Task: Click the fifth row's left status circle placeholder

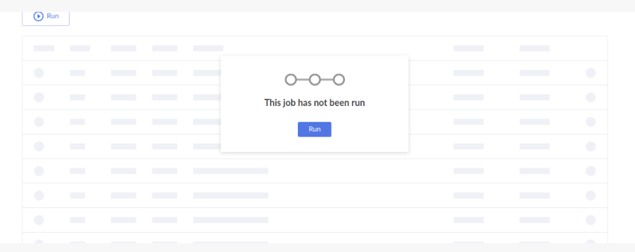Action: click(39, 171)
